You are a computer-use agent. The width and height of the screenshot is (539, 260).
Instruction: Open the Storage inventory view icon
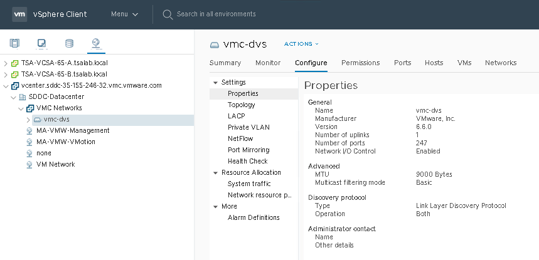[69, 43]
